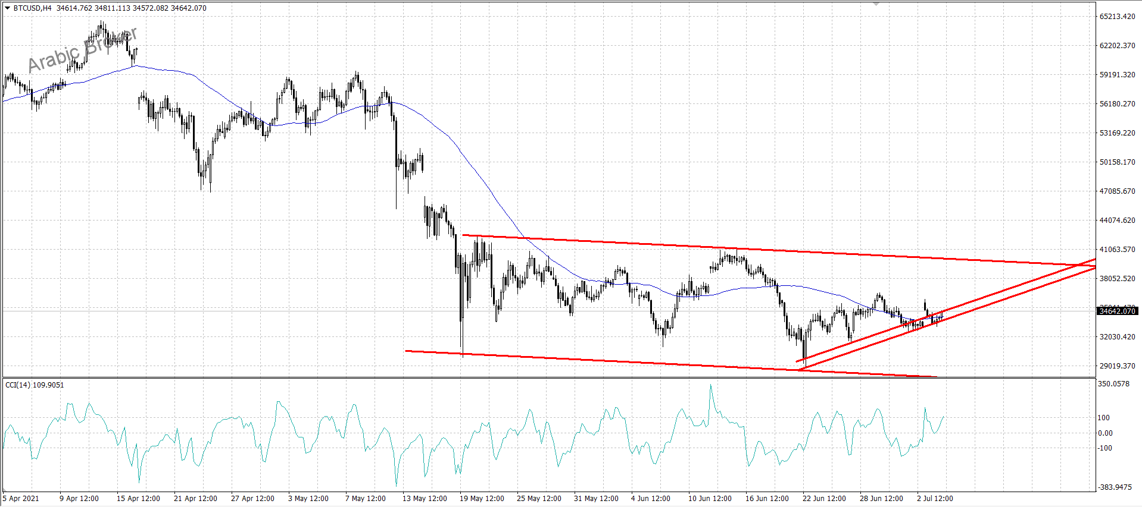Viewport: 1142px width, 507px height.
Task: Click the 3 May 12:00 date label
Action: coord(308,499)
